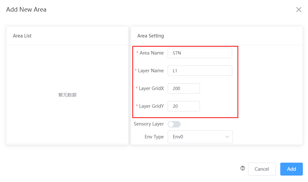Viewport: 308px width, 182px height.
Task: Click the Add button
Action: point(291,169)
